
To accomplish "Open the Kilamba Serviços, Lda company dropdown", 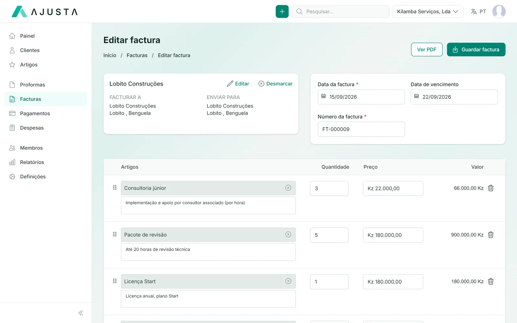I will coord(428,12).
